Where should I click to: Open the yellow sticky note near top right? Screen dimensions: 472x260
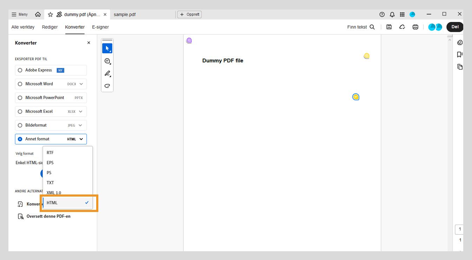[x=367, y=56]
